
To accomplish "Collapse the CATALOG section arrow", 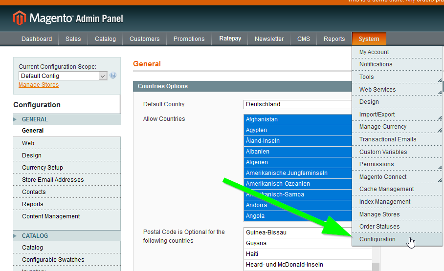I will 16,236.
